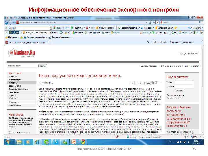Open Ядерный ренессанс in the site sidebar
208x156 pixels.
pos(18,89)
